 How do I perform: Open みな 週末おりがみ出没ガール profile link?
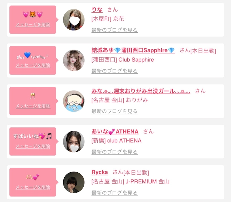coord(141,91)
